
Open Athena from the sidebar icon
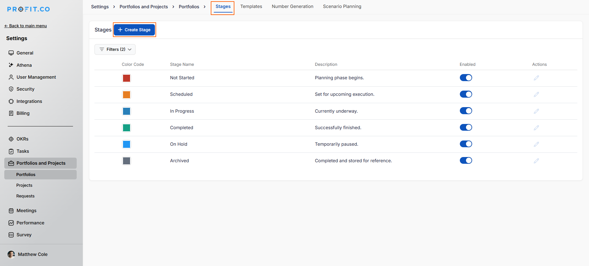pyautogui.click(x=11, y=65)
